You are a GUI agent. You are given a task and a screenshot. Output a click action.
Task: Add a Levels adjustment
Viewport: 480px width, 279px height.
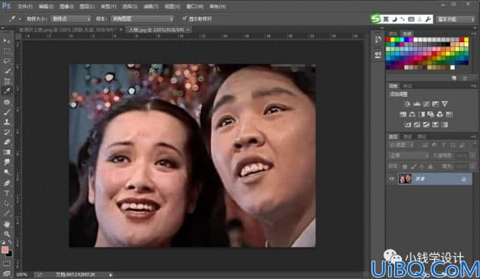(x=417, y=104)
